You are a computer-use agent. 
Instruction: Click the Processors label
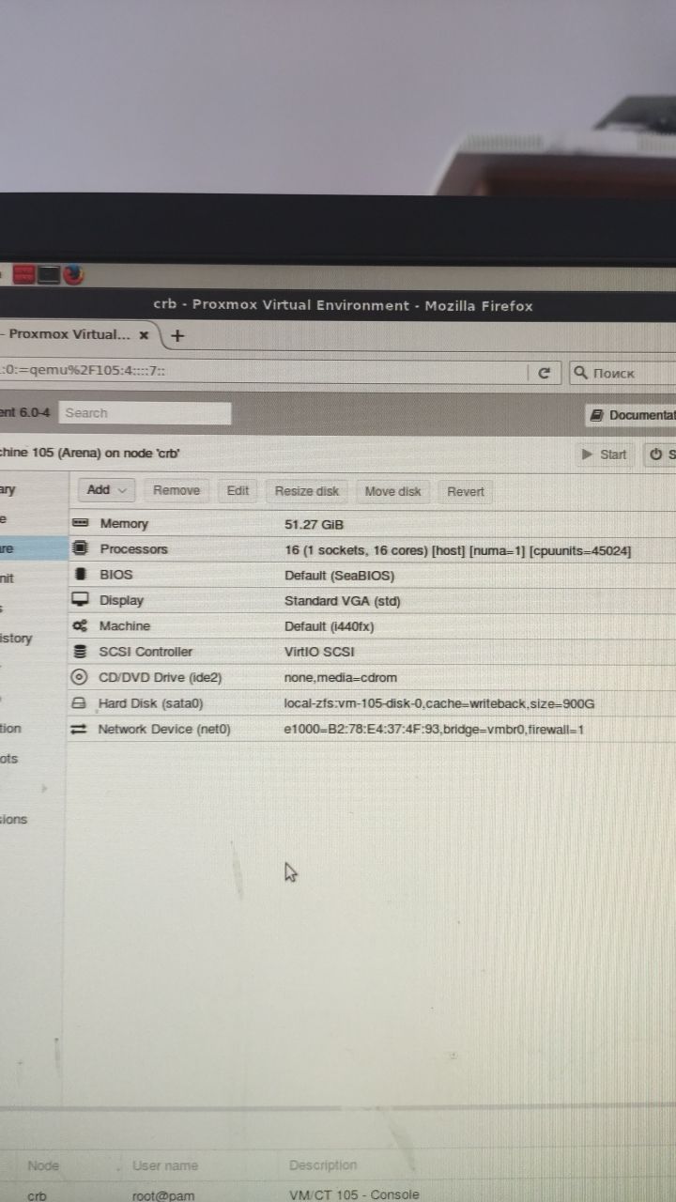[x=133, y=549]
